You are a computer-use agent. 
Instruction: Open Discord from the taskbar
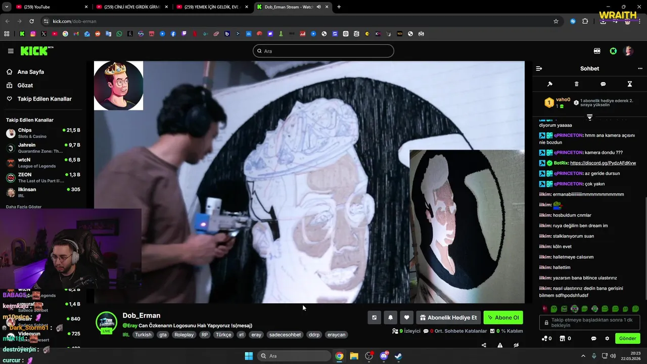coord(384,356)
